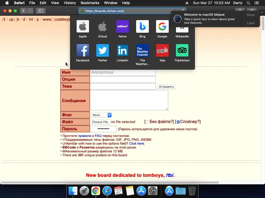The width and height of the screenshot is (265, 198).
Task: Open the 'int' board link
Action: (31, 19)
